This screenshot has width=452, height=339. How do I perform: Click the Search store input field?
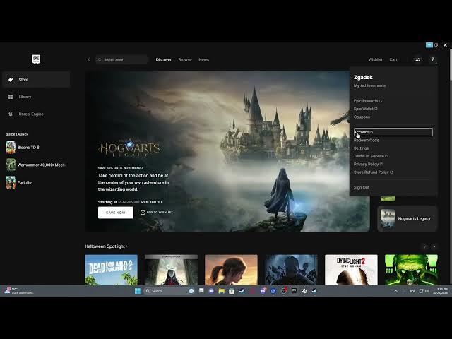pyautogui.click(x=122, y=59)
